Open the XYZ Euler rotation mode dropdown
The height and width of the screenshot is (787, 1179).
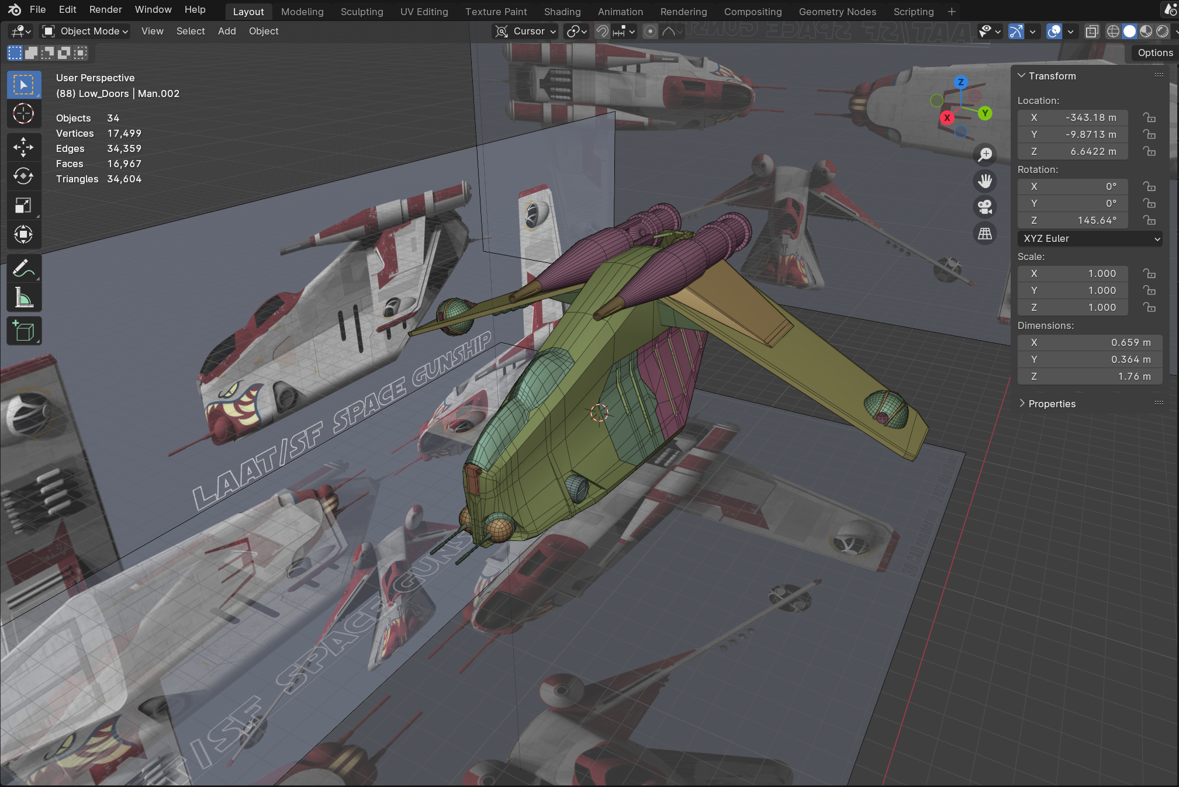click(x=1090, y=238)
